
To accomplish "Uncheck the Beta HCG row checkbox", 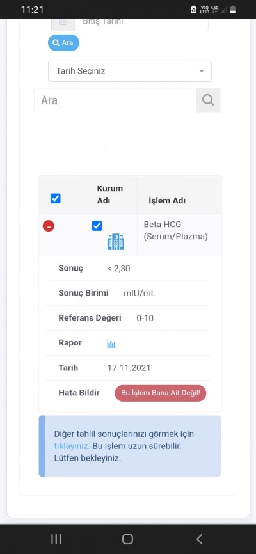I will pyautogui.click(x=97, y=226).
